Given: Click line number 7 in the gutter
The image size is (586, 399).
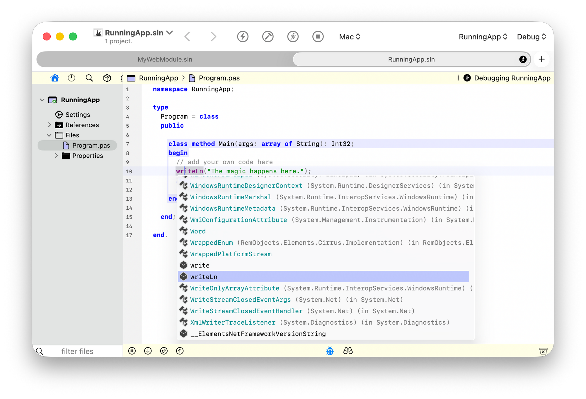Looking at the screenshot, I should click(x=127, y=144).
